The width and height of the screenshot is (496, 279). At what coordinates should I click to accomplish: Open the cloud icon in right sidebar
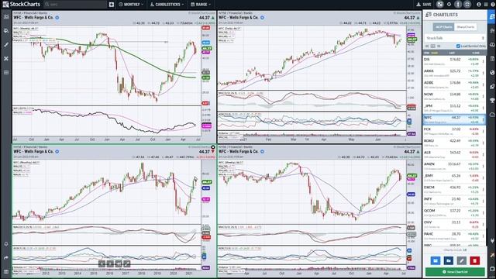(x=492, y=115)
